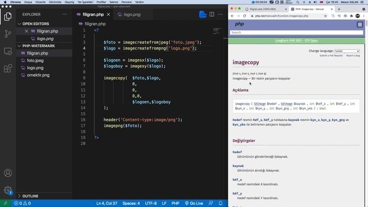Open Chrome extensions puzzle icon
This screenshot has width=368, height=207.
point(351,16)
